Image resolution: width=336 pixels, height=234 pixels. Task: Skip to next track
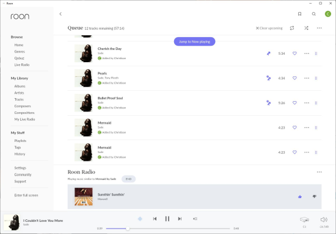(180, 219)
